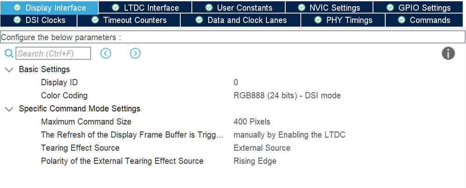Click green check icon on PHY Timings
This screenshot has width=466, height=188.
[318, 20]
